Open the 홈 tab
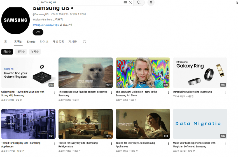Image resolution: width=238 pixels, height=157 pixels. [6, 42]
